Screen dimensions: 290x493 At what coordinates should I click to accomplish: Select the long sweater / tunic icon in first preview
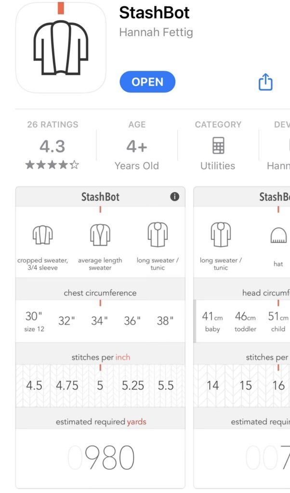[x=158, y=234]
